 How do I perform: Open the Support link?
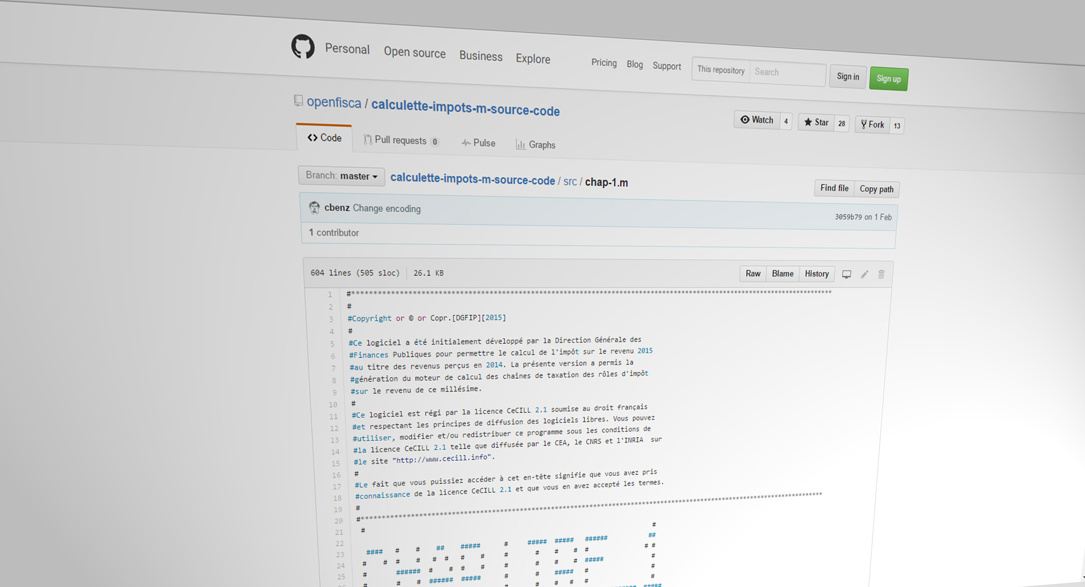pyautogui.click(x=667, y=66)
